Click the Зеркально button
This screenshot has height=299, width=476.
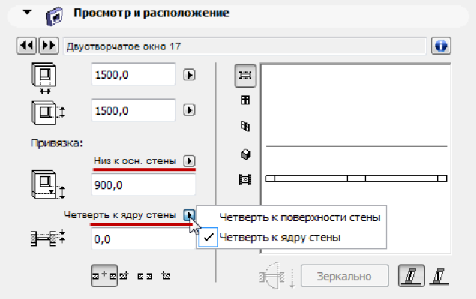(x=344, y=276)
